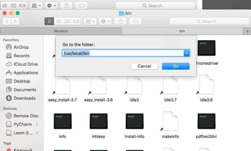The width and height of the screenshot is (251, 151).
Task: Select the makeinfo alias file
Action: [170, 121]
